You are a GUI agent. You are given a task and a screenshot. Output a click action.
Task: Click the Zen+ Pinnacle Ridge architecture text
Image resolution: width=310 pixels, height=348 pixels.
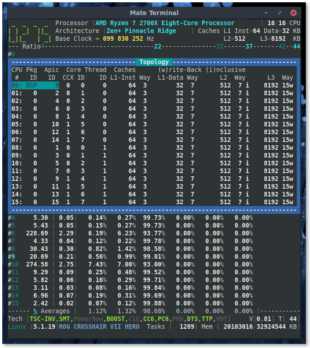click(x=141, y=31)
